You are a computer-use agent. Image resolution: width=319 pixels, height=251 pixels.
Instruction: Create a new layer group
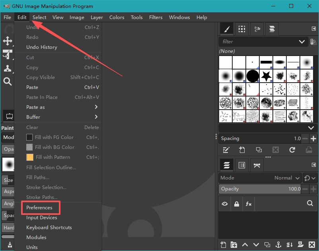point(234,245)
